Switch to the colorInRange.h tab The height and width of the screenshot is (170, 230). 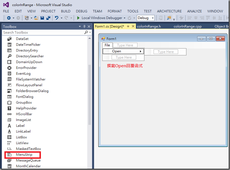pyautogui.click(x=149, y=26)
